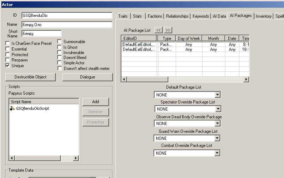Select the Keywords tab
Screen dimensions: 284x178
[x=201, y=16]
